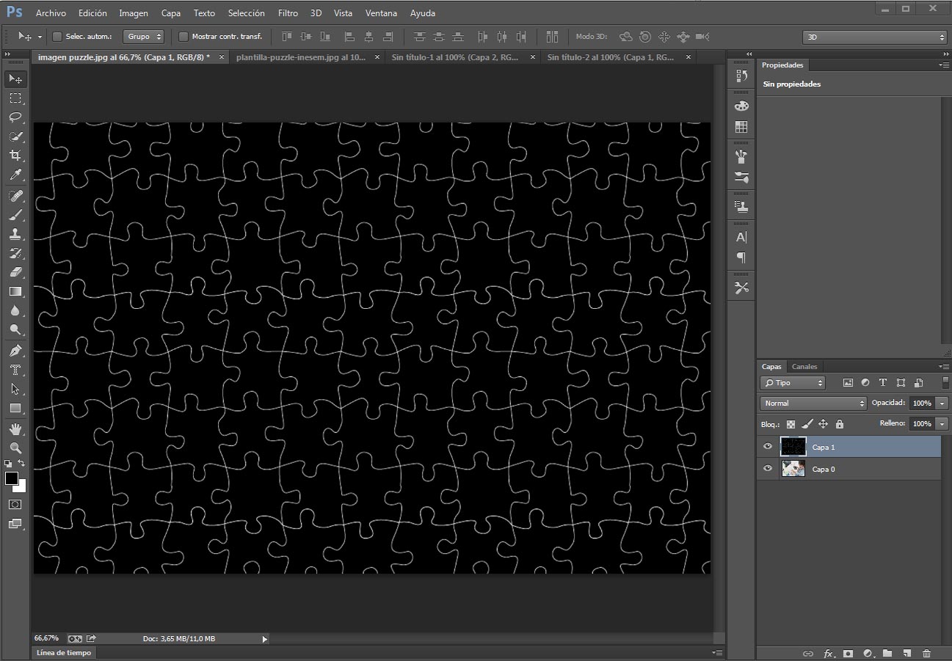Lock transparent pixels of Capa 1
The width and height of the screenshot is (952, 661).
coord(789,424)
